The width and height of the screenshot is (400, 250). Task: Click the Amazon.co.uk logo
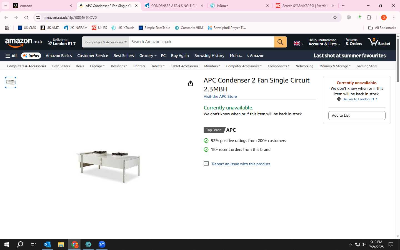24,42
